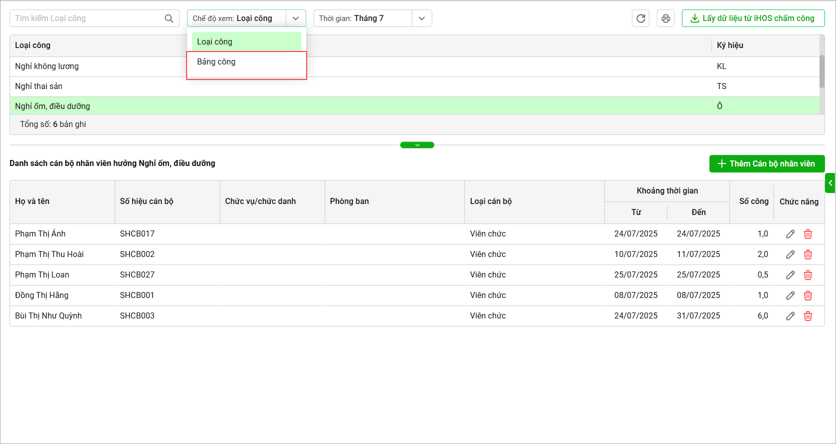Edit Bùi Thị Như Quỳnh's record

tap(790, 316)
